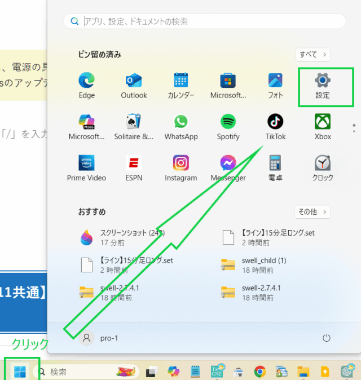This screenshot has height=380, width=361.
Task: Open the notepad app on taskbar
Action: tap(195, 372)
